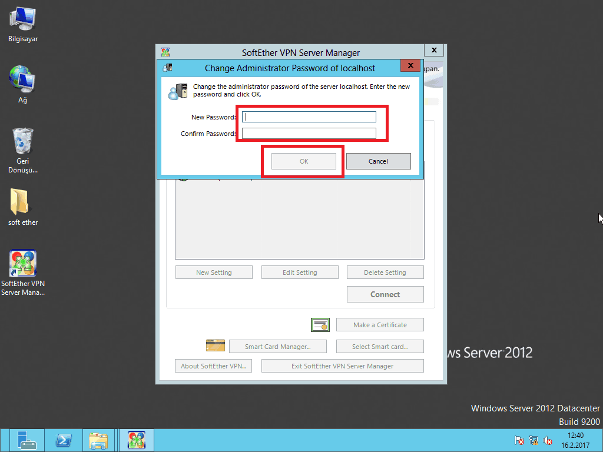Click the Confirm Password input field
603x452 pixels.
click(x=309, y=134)
